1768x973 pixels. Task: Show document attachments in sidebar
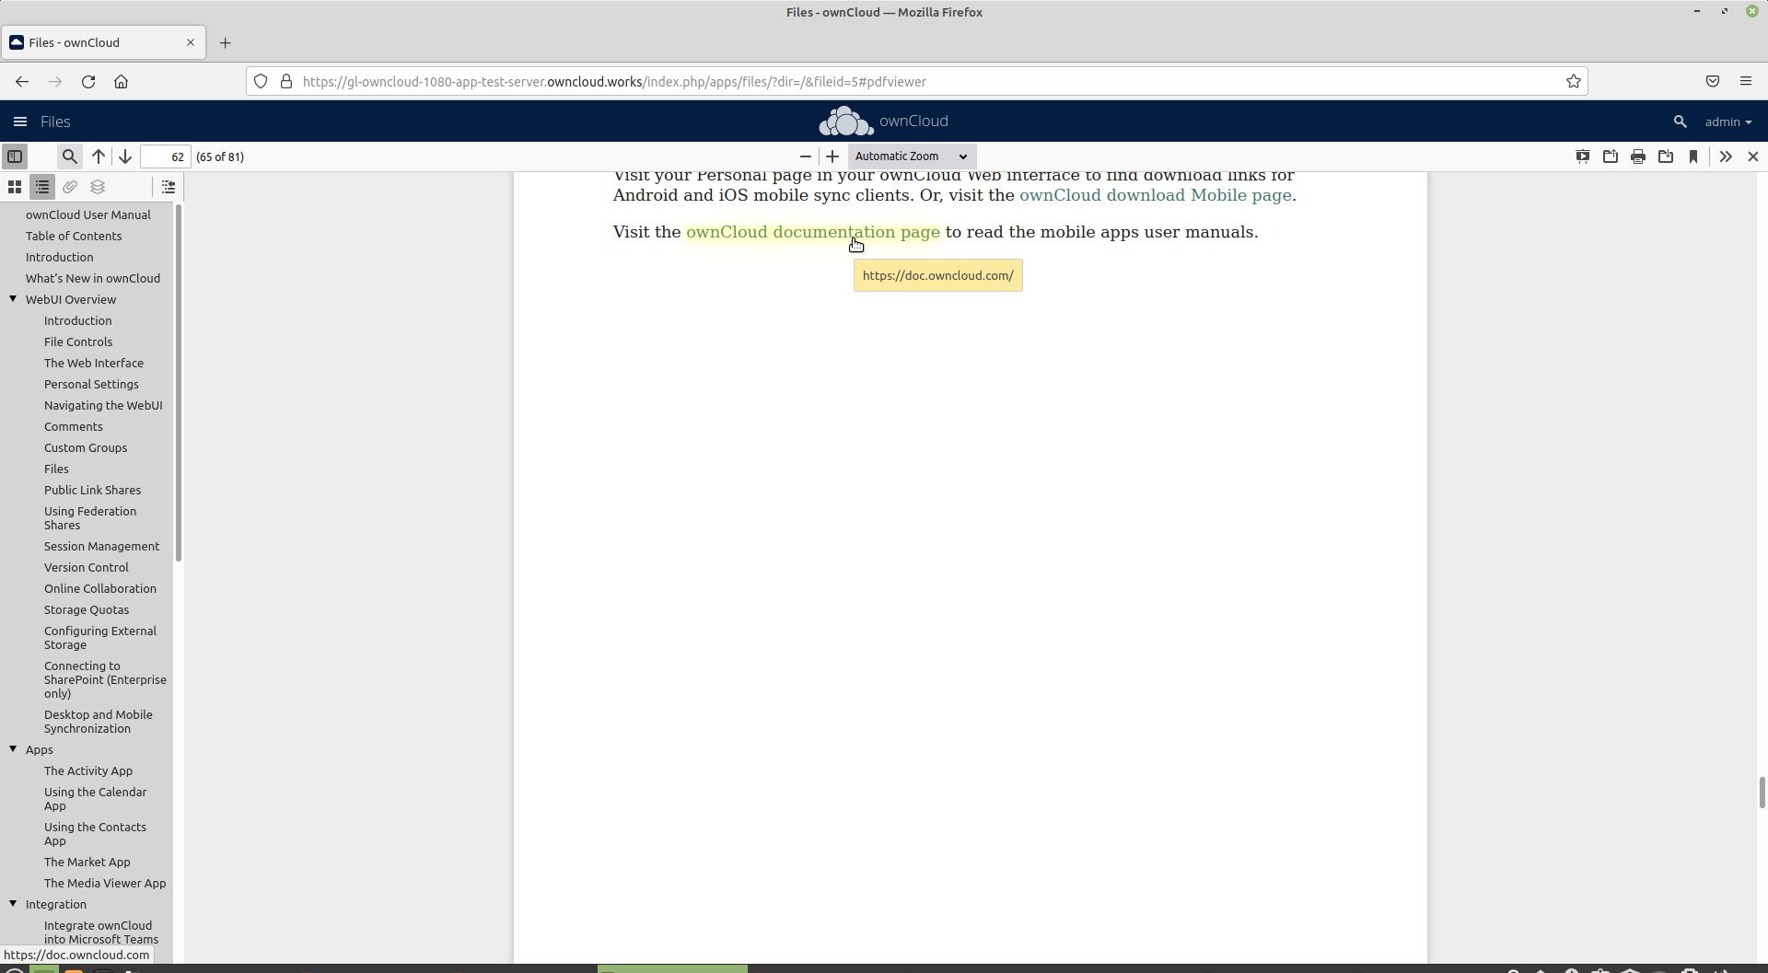coord(70,186)
